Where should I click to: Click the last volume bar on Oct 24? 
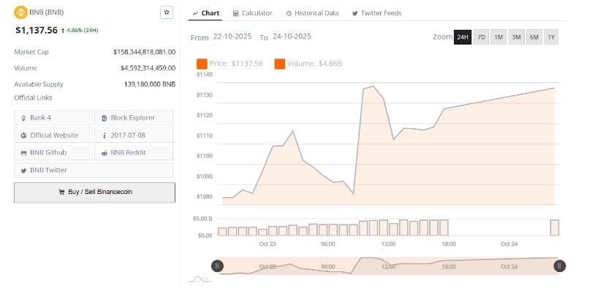[x=555, y=227]
